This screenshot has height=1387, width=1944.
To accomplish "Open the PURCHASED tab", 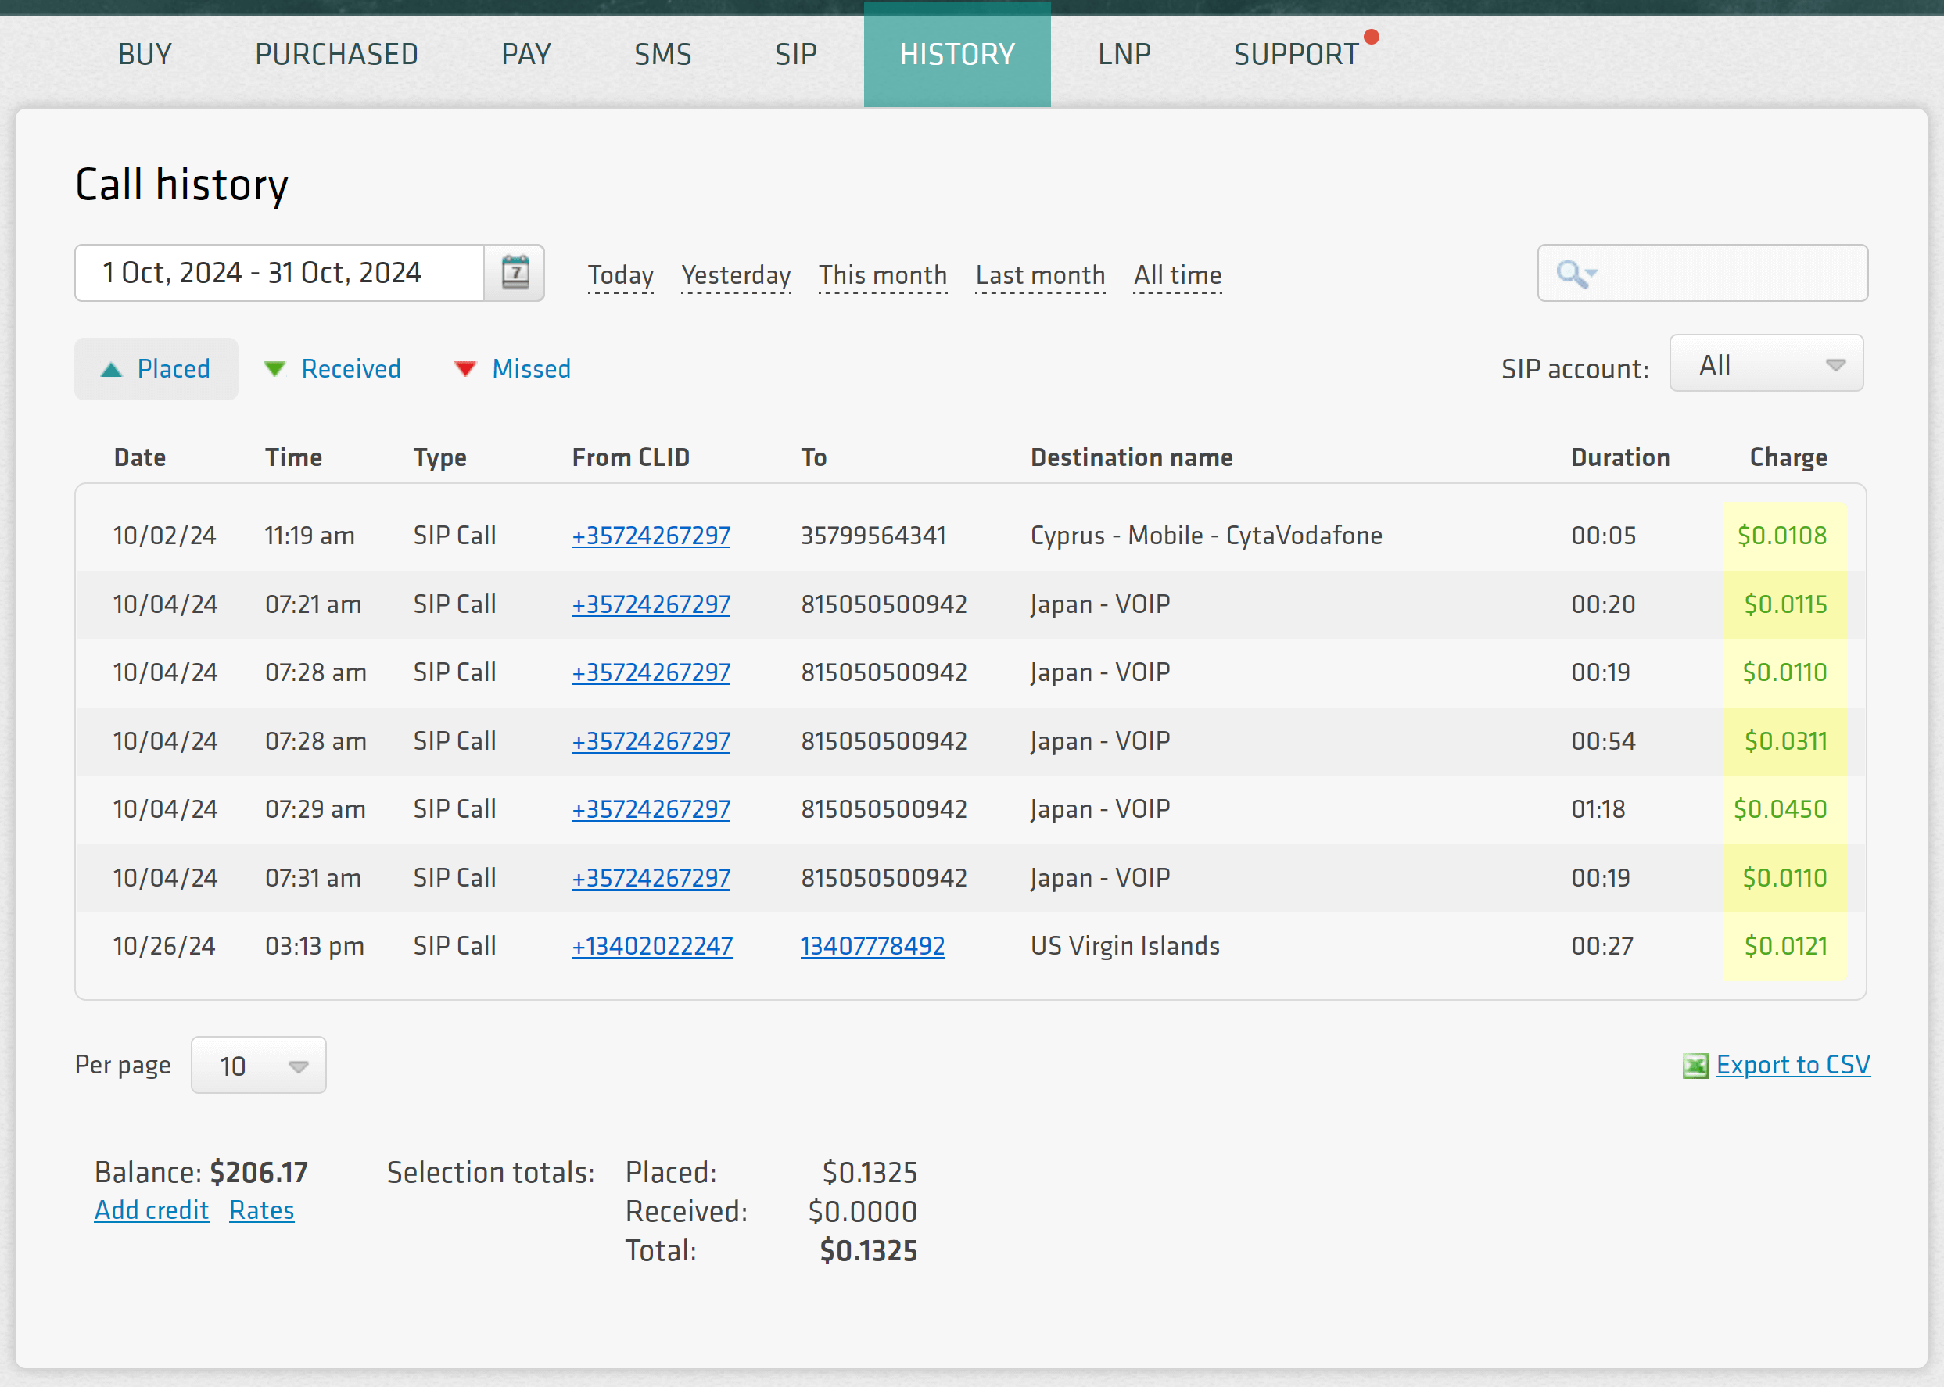I will [x=335, y=55].
